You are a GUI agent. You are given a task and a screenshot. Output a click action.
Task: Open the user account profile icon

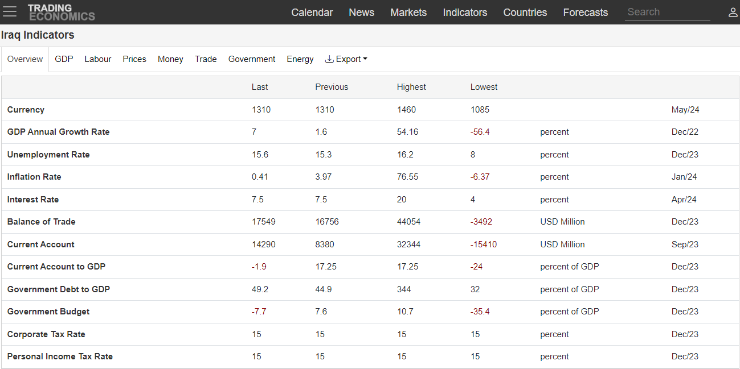[x=733, y=12]
